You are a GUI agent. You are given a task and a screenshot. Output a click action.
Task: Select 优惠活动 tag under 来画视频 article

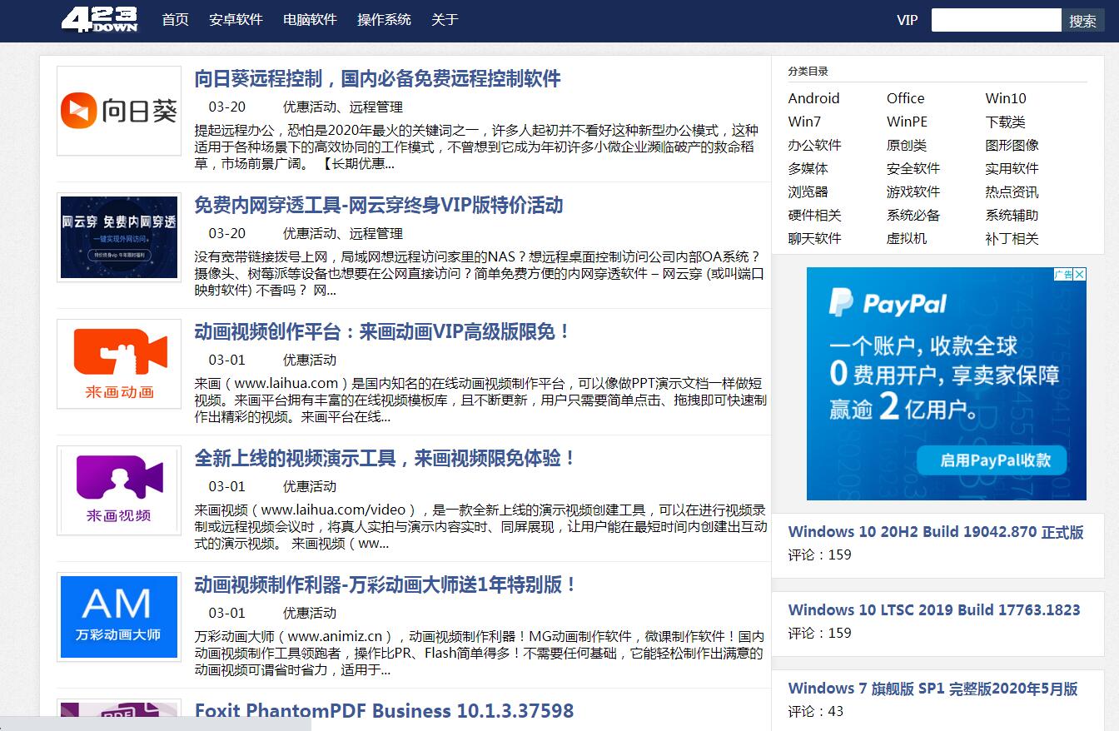coord(310,486)
